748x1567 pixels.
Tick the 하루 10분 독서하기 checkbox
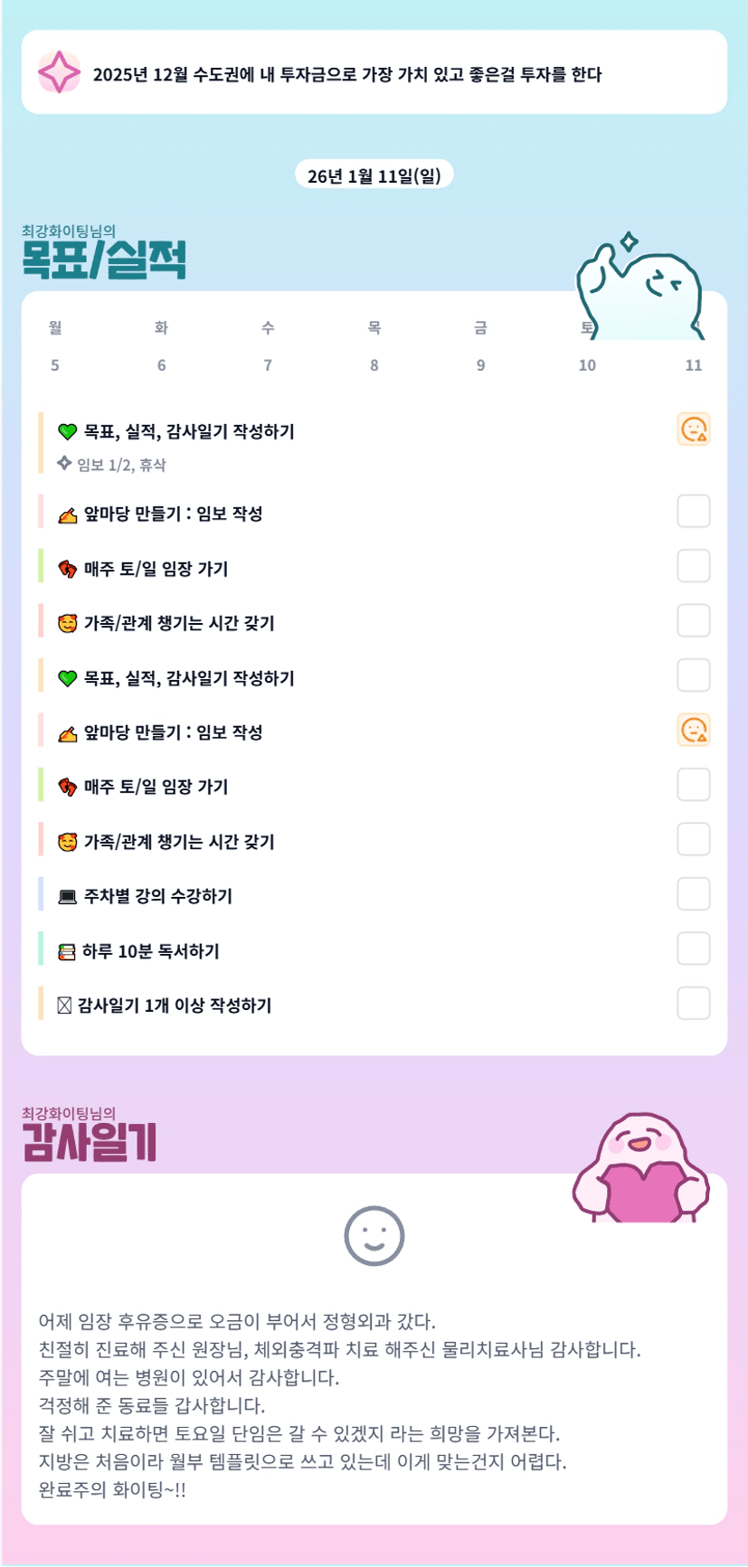(x=693, y=949)
